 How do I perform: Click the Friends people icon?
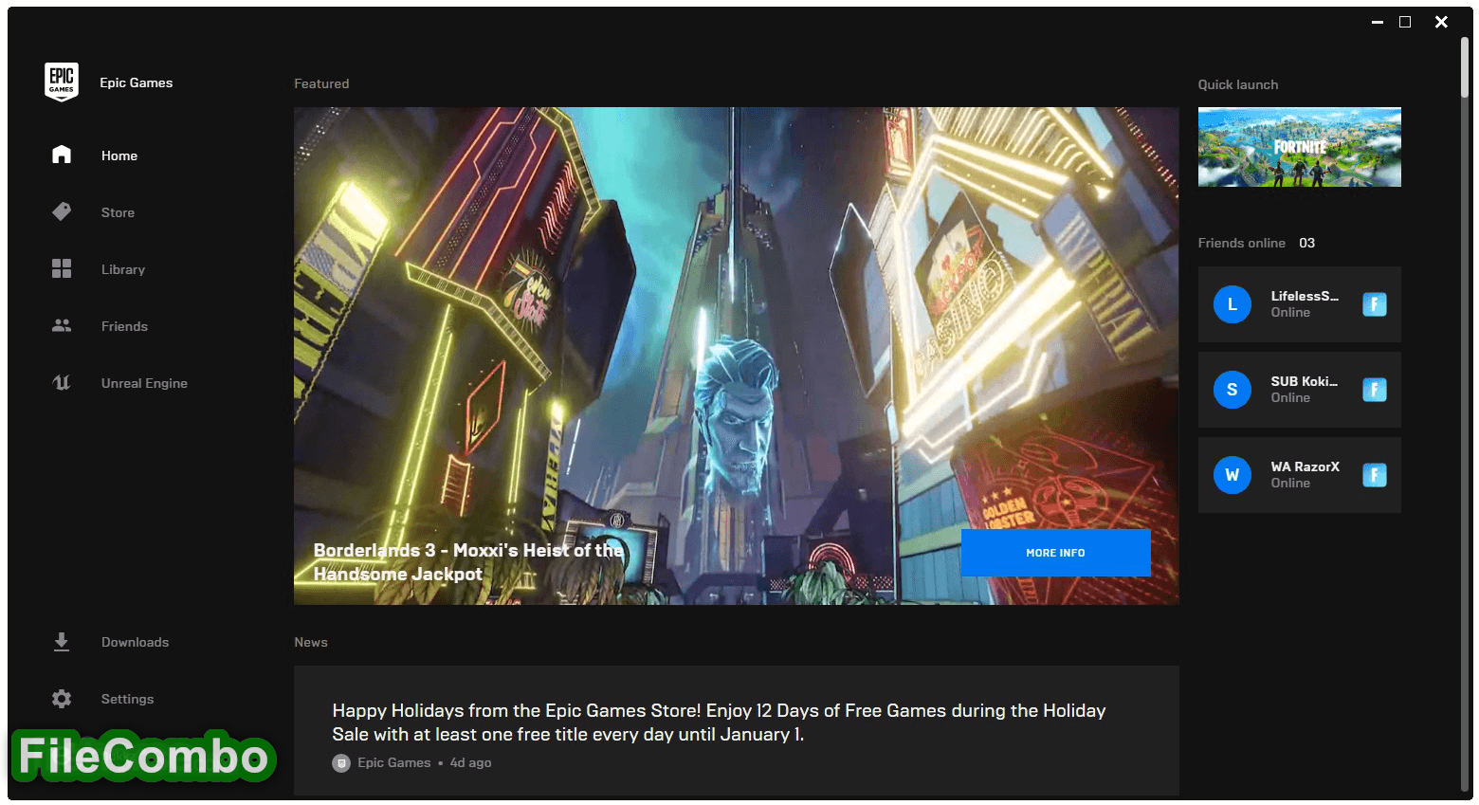[x=62, y=325]
